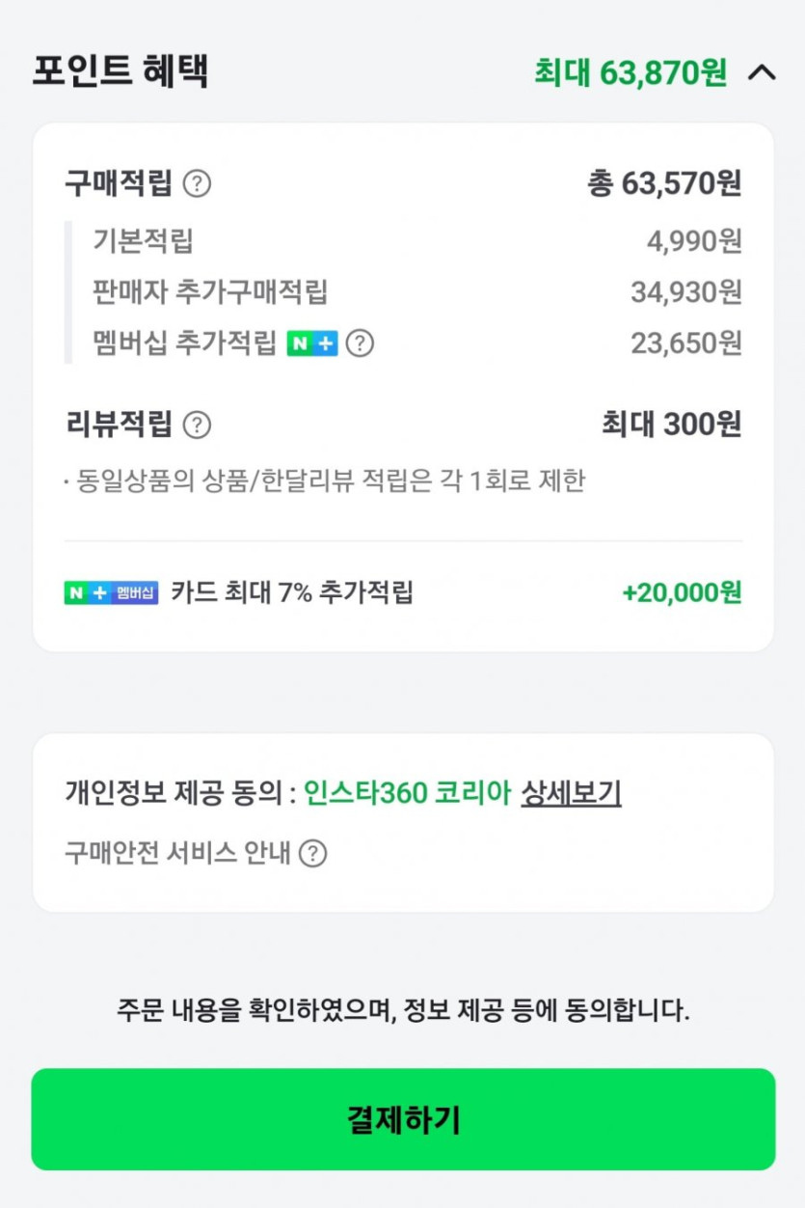Open the 상세보기 link
The height and width of the screenshot is (1208, 805).
point(571,793)
